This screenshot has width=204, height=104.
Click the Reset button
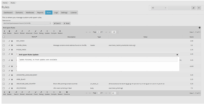click(67, 23)
